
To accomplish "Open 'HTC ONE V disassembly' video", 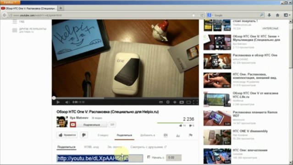I will pos(250,131).
